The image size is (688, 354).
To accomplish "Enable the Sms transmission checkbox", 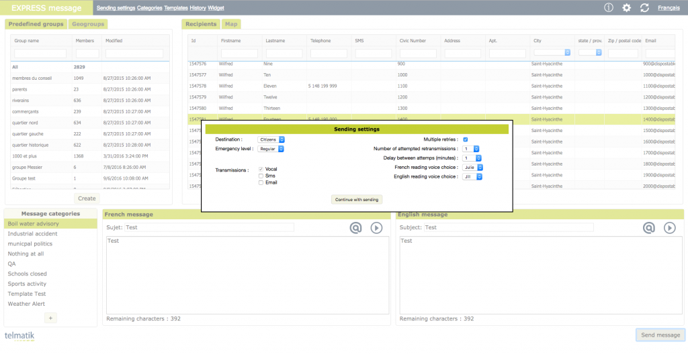I will (261, 176).
